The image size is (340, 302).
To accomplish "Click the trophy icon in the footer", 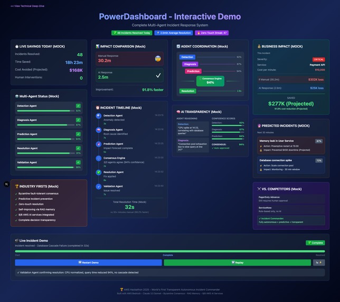I will (121, 289).
